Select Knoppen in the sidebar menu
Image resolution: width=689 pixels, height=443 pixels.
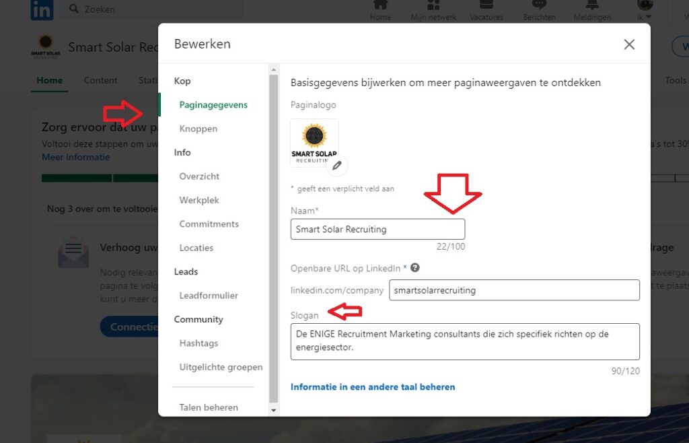[x=198, y=129]
